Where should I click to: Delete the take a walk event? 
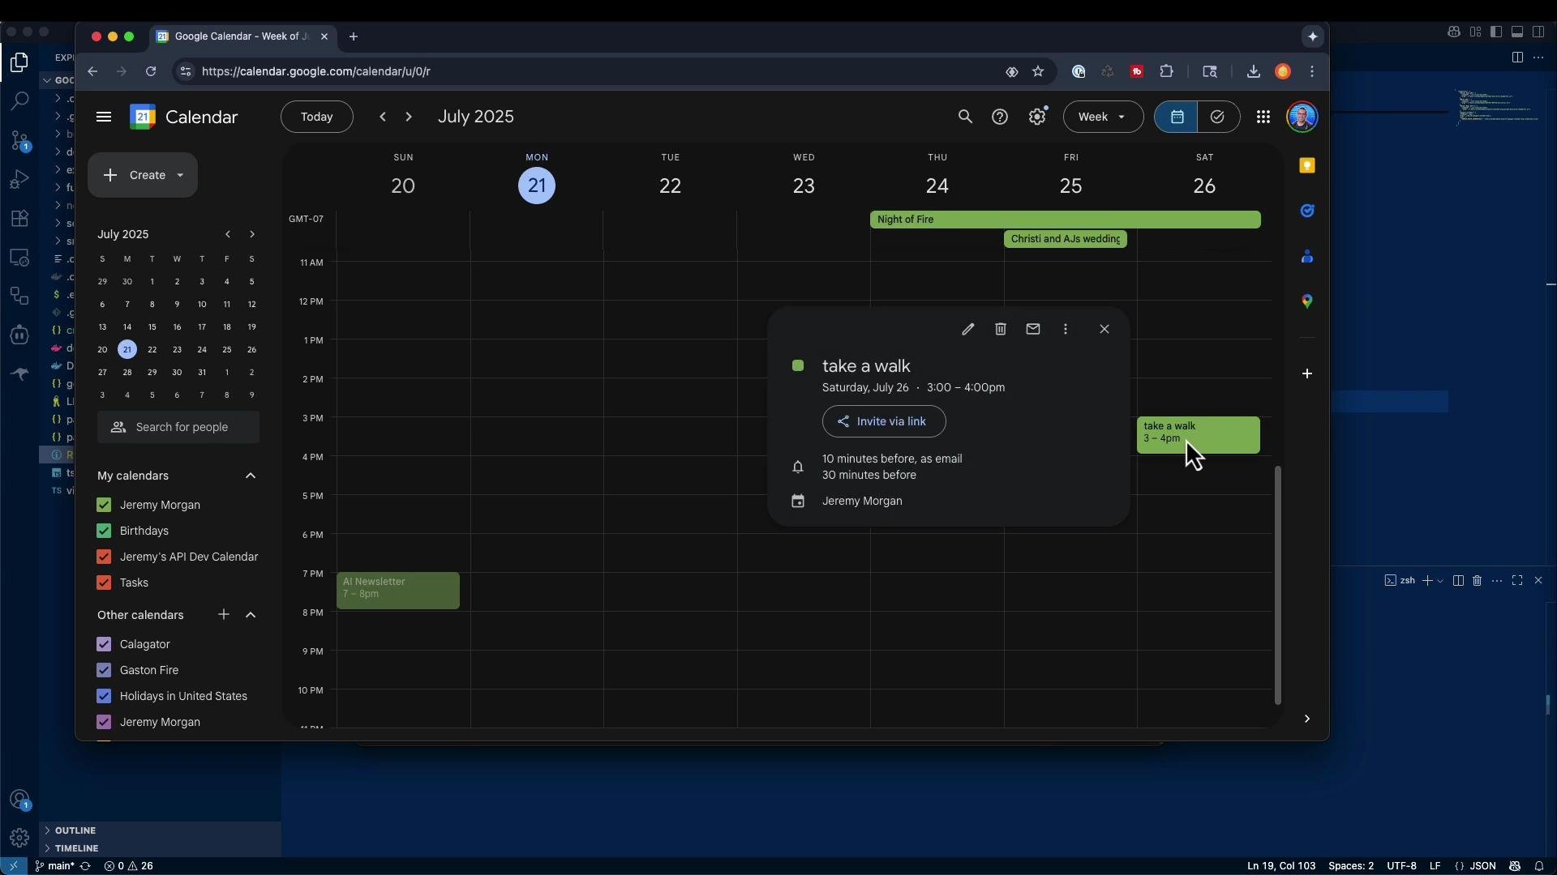[x=1001, y=329]
